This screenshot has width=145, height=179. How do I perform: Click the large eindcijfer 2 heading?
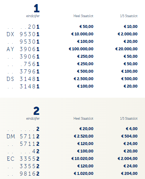click(36, 111)
